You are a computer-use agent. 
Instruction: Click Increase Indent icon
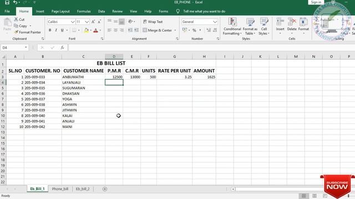click(x=136, y=30)
